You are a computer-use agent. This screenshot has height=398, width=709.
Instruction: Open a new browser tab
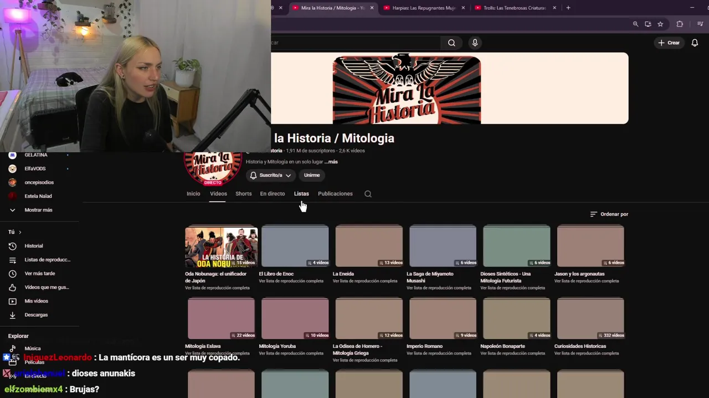coord(568,8)
